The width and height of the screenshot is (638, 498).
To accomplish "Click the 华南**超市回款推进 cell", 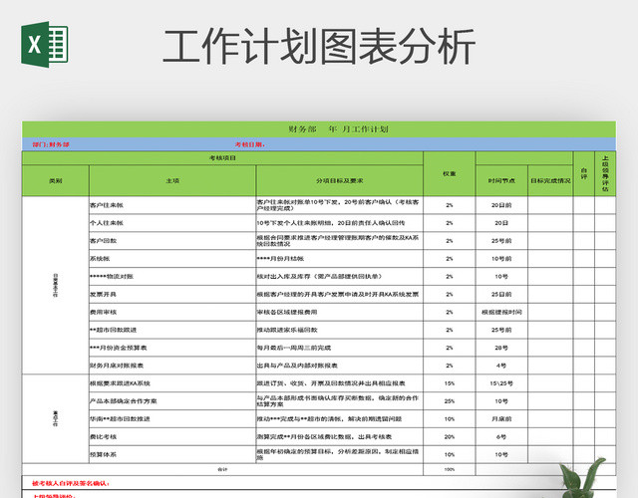I will [x=172, y=418].
